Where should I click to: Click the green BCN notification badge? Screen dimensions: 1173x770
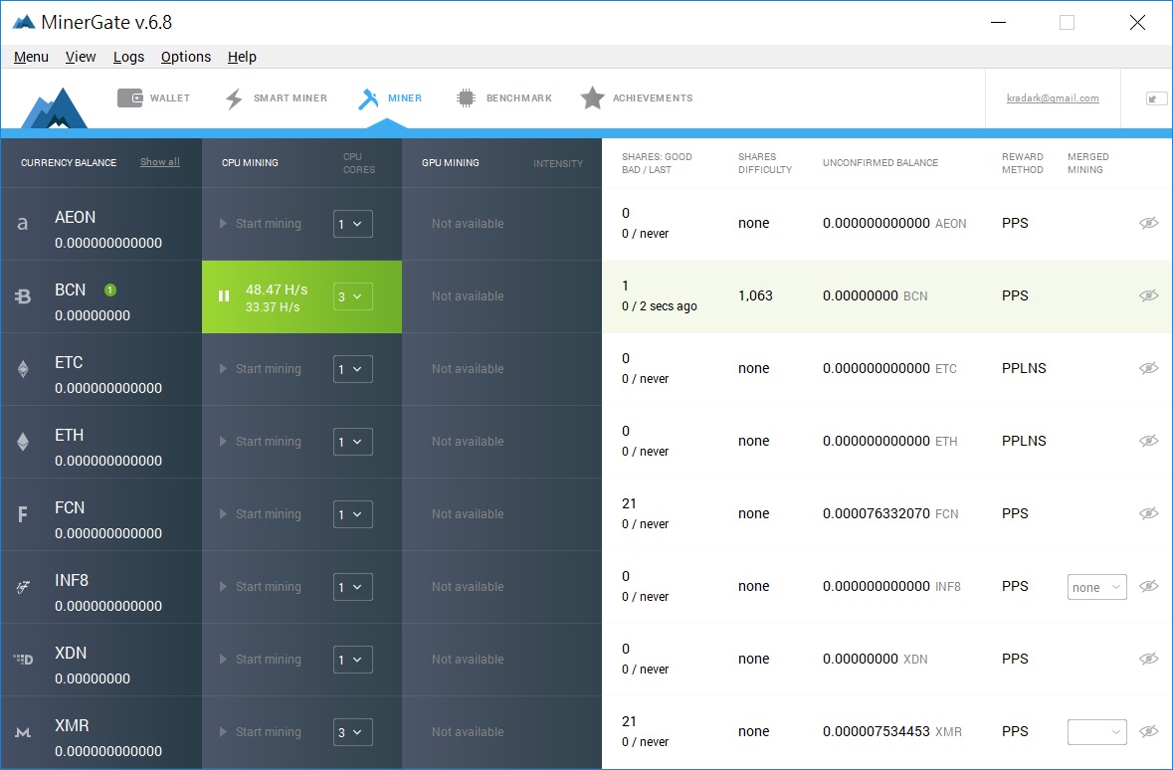110,289
